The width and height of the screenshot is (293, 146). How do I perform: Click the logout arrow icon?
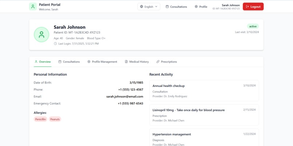tap(248, 7)
